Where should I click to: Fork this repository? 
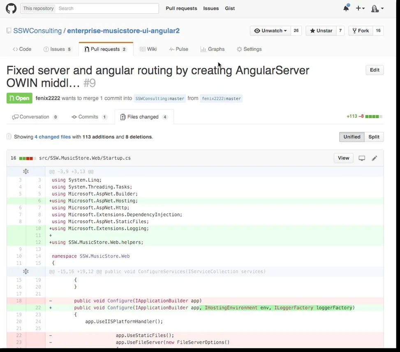click(x=361, y=30)
